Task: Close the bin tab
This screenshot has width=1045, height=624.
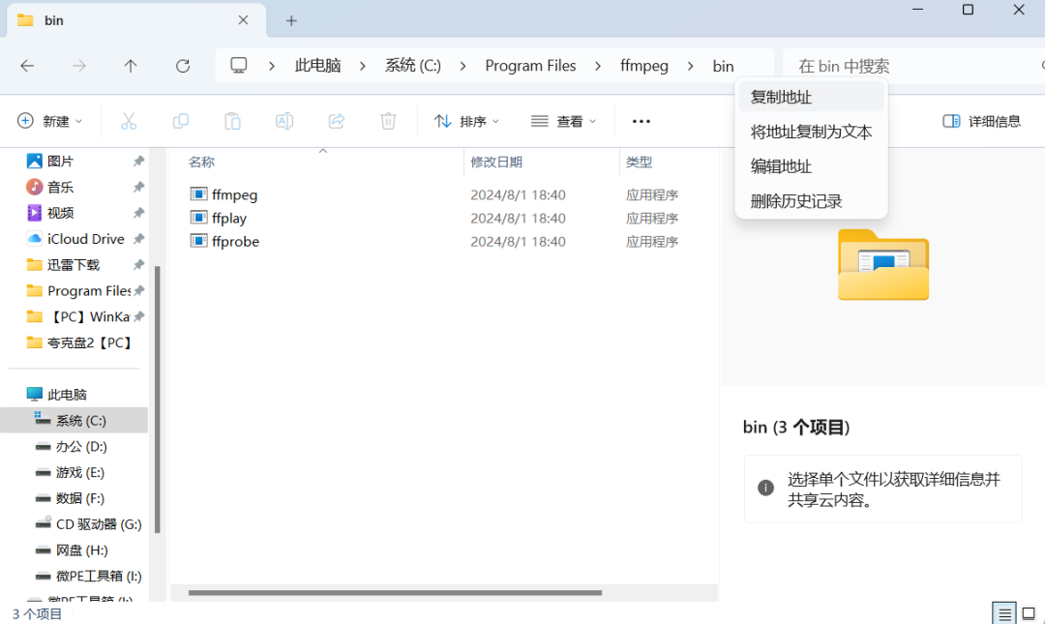Action: 243,20
